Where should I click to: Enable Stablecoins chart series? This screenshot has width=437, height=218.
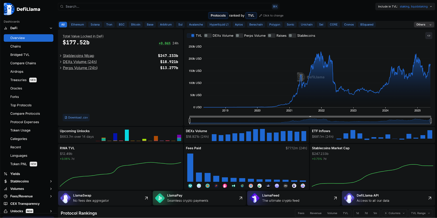[292, 35]
